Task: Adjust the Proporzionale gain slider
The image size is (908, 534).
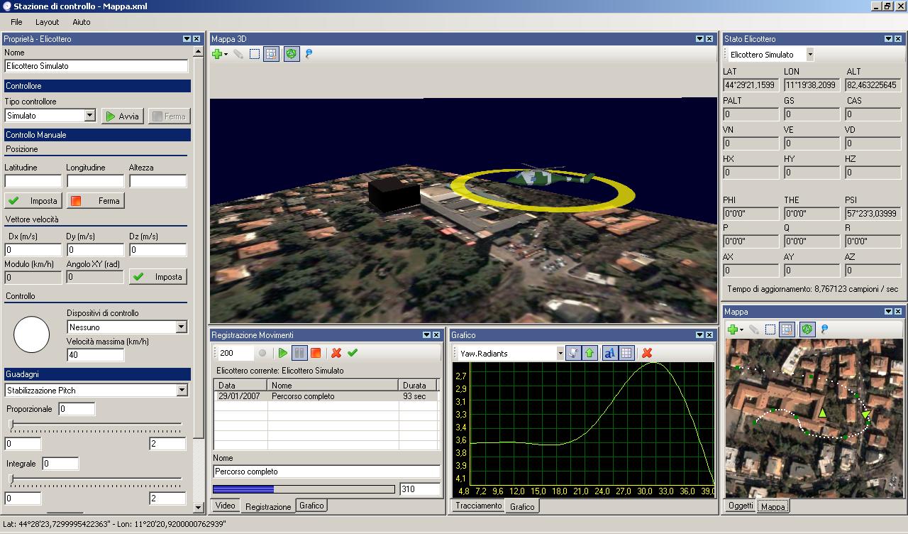Action: [x=11, y=425]
